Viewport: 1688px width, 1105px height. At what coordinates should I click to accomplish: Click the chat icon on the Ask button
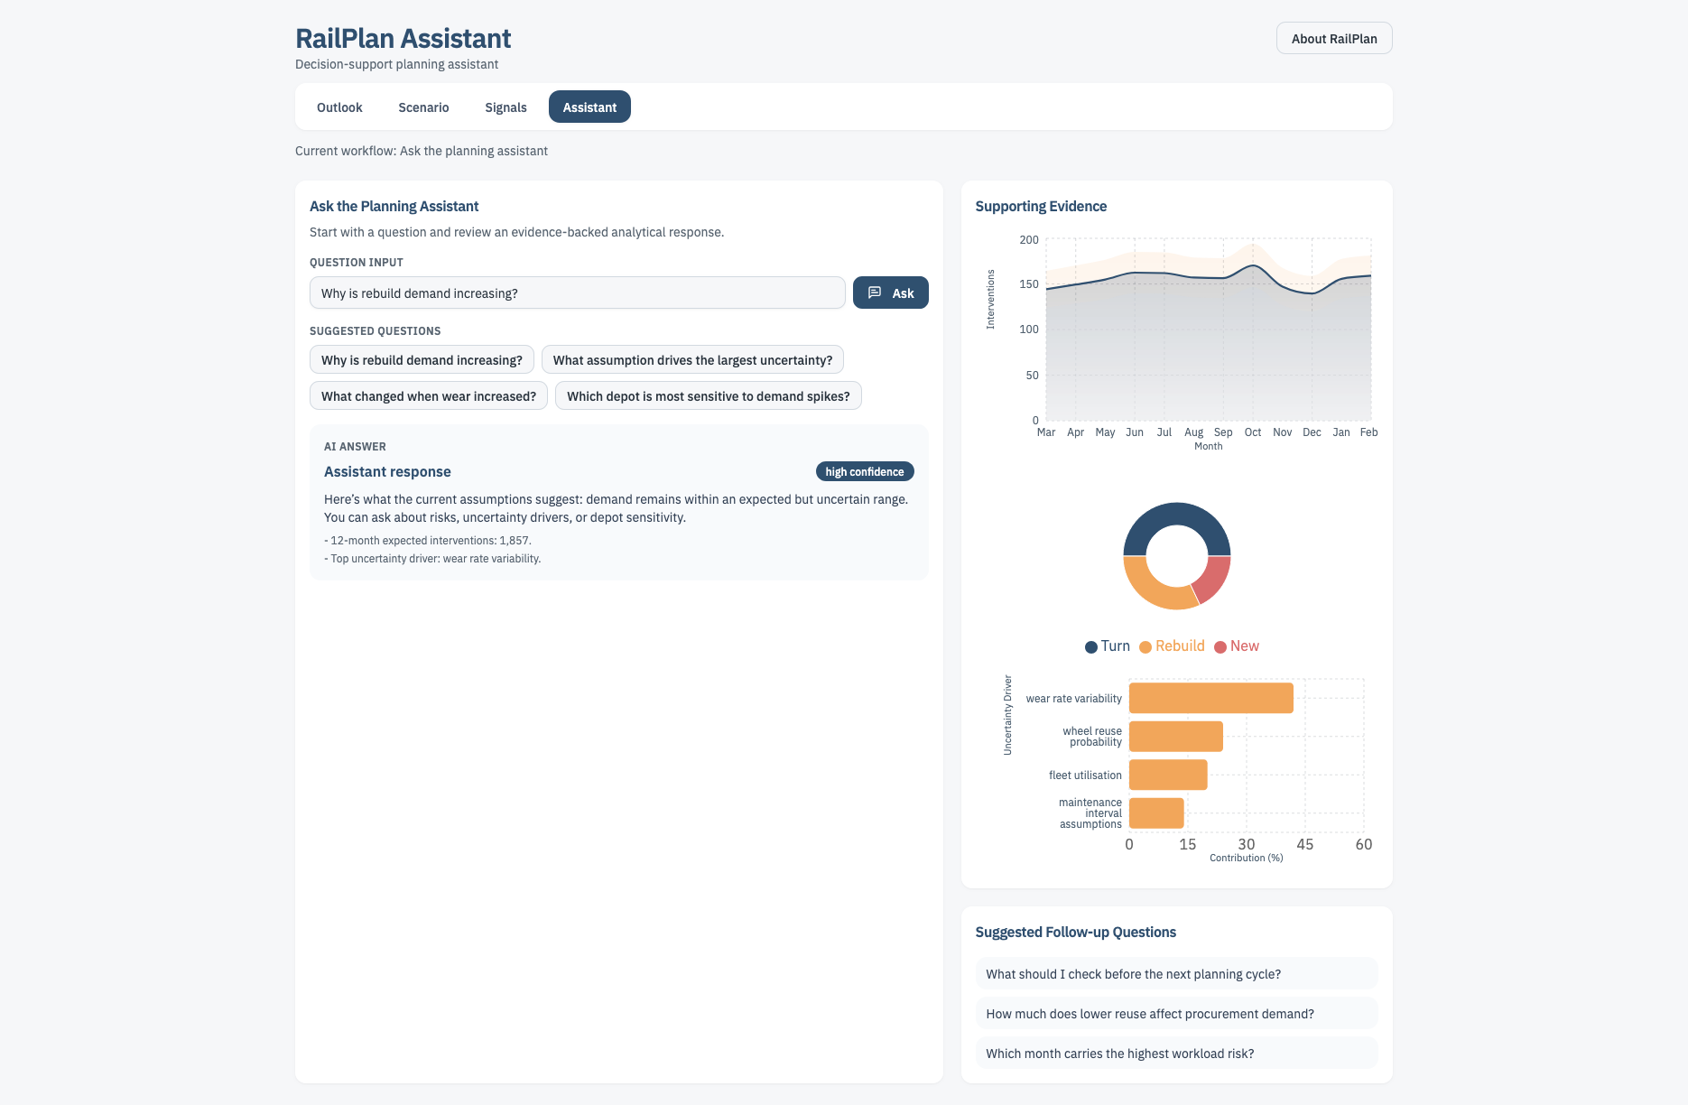click(x=875, y=292)
